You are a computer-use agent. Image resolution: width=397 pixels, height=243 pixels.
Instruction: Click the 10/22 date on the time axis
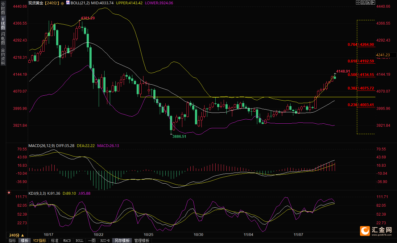99,234
